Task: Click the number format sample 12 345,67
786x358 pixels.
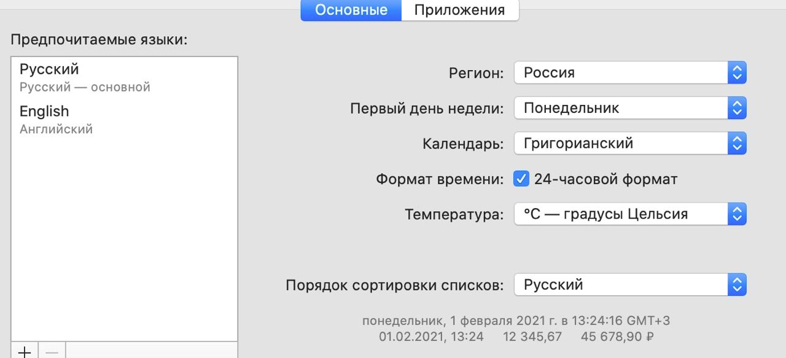Action: [532, 337]
